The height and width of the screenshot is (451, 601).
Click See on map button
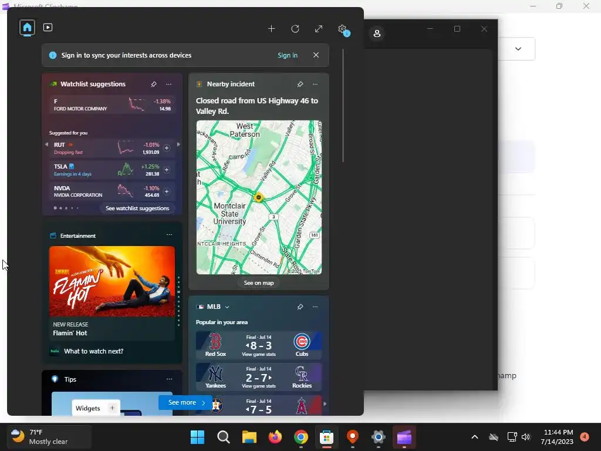259,283
